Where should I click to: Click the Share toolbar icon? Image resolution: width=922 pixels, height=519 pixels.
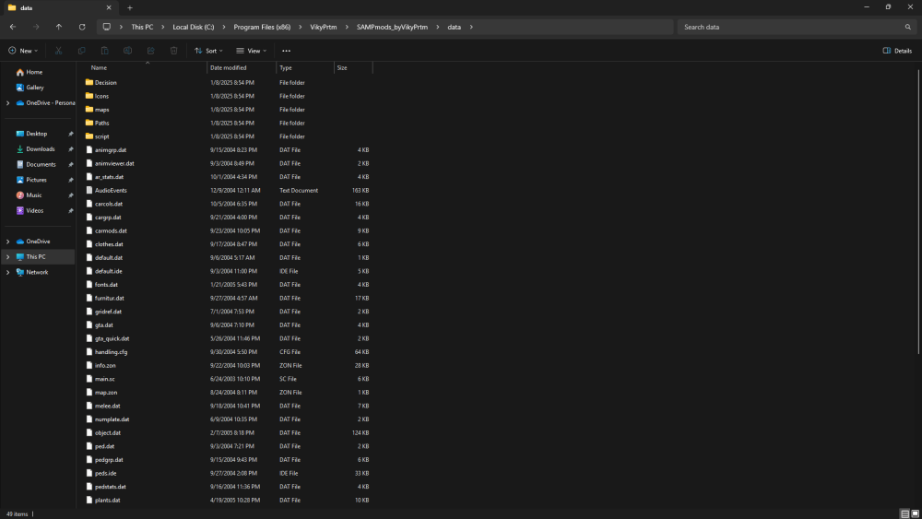coord(151,51)
